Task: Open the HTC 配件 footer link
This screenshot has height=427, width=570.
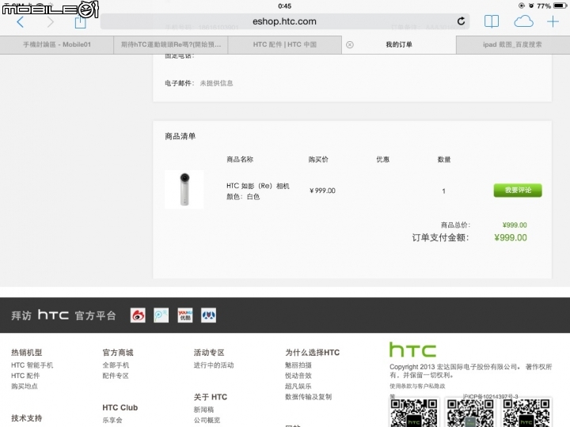Action: pos(25,376)
